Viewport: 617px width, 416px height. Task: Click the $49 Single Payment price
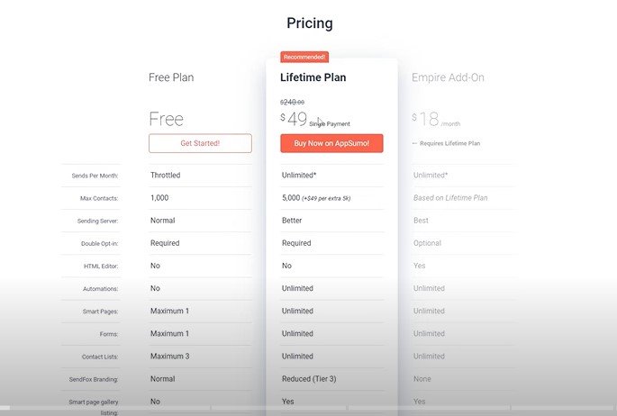pyautogui.click(x=314, y=119)
